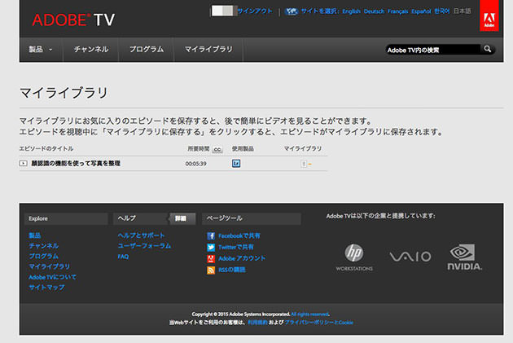Click footer マイライブラリ link
The width and height of the screenshot is (513, 343).
(x=49, y=266)
